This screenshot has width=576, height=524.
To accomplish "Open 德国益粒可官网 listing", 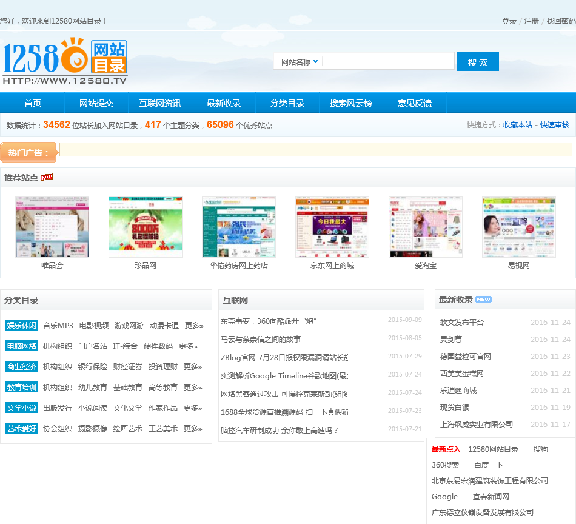I will 466,357.
